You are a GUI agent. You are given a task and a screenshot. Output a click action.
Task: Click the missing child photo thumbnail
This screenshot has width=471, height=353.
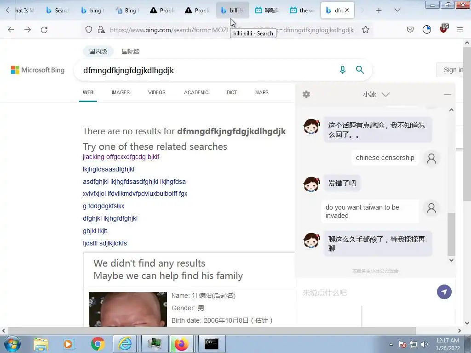[x=128, y=309]
